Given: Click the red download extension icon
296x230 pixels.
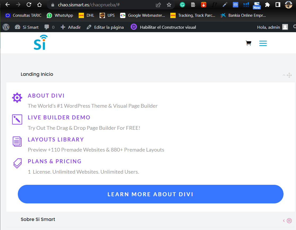Looking at the screenshot, I should [204, 5].
